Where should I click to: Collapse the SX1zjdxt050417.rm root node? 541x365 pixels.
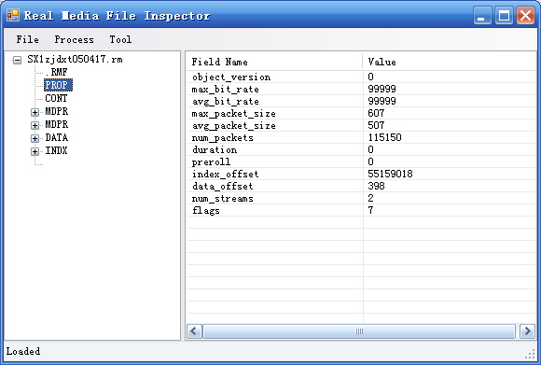coord(17,60)
